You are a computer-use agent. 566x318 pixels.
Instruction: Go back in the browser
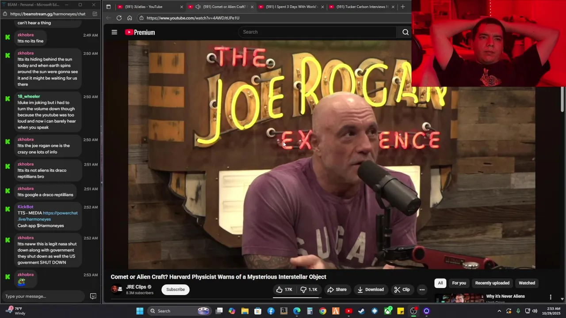coord(108,18)
